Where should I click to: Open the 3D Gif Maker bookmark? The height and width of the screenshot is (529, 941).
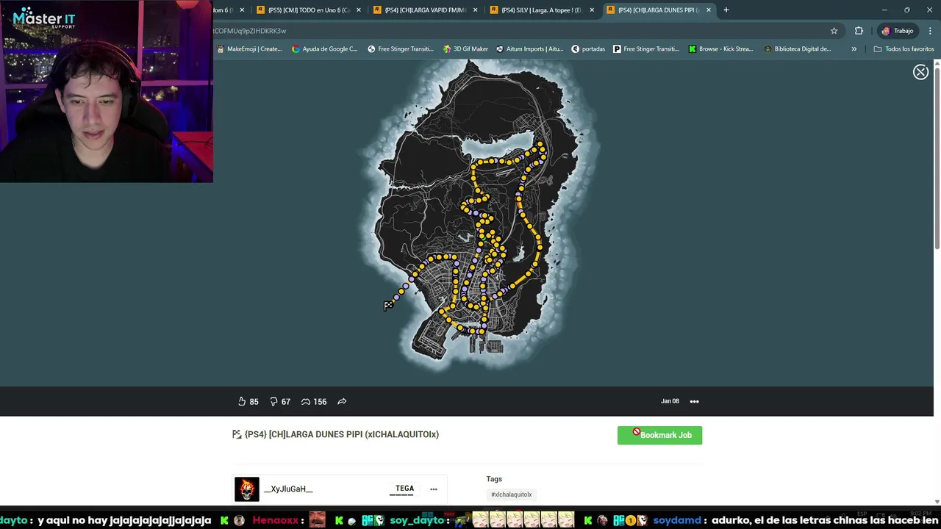click(466, 49)
